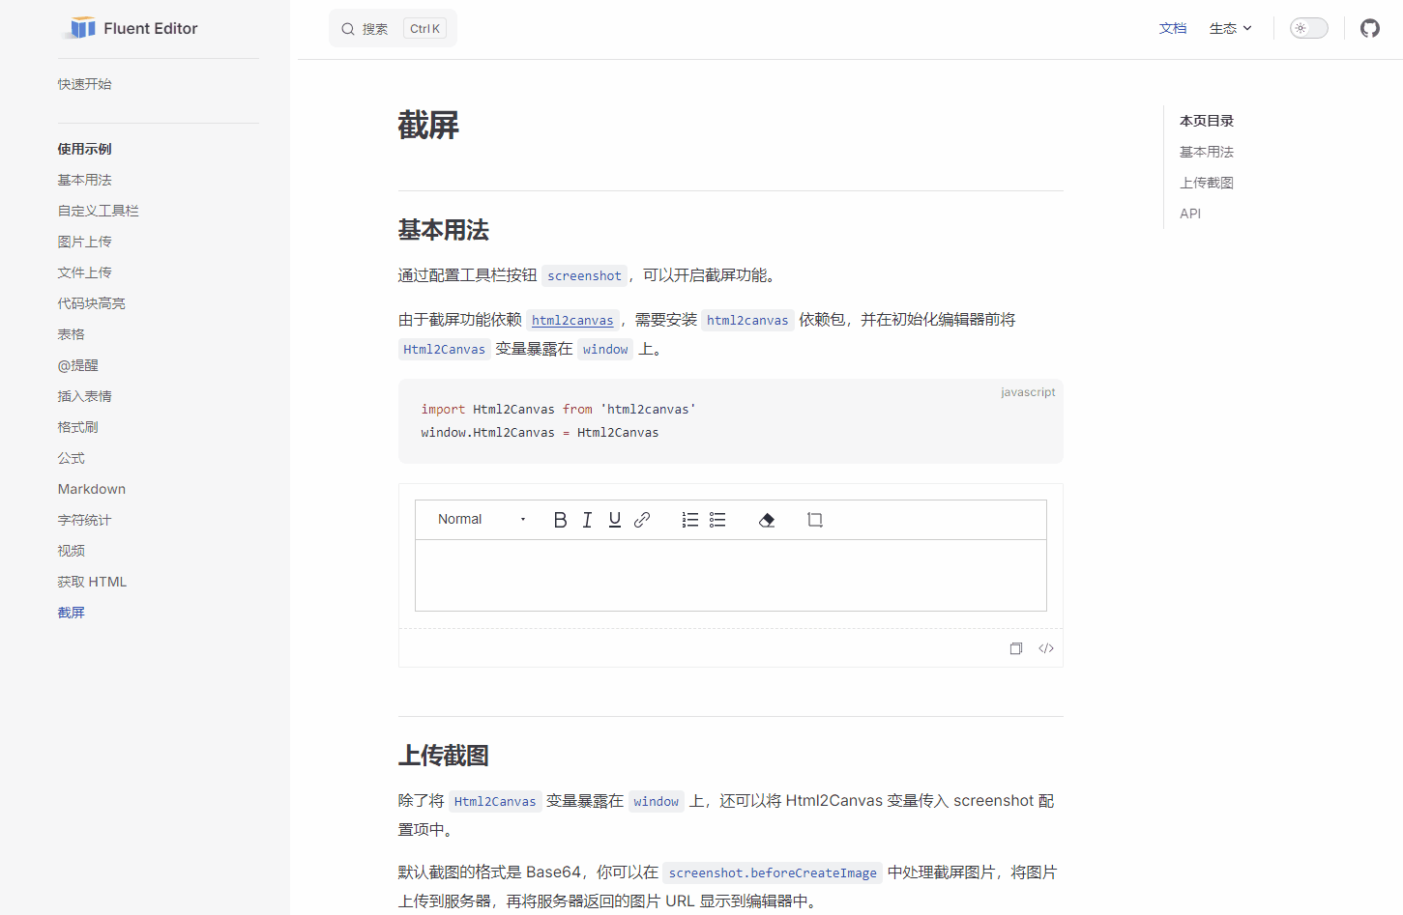
Task: Jump to 上传截图 in the page outline
Action: 1206,183
